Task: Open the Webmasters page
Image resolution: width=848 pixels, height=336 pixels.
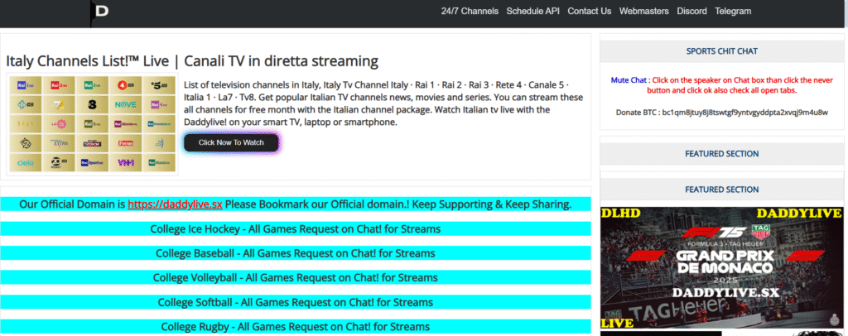Action: (643, 11)
